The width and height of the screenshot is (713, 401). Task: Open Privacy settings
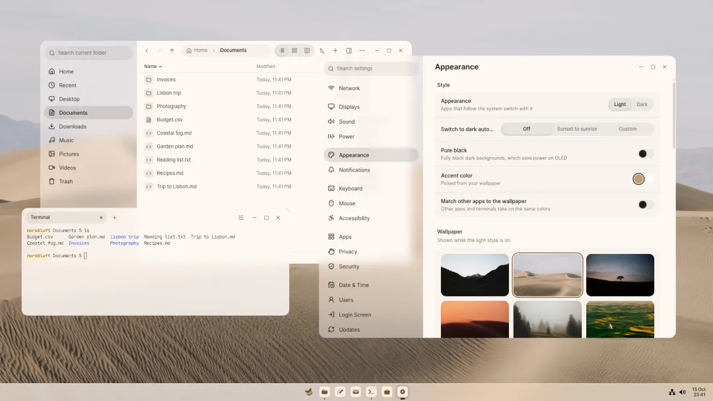370,251
